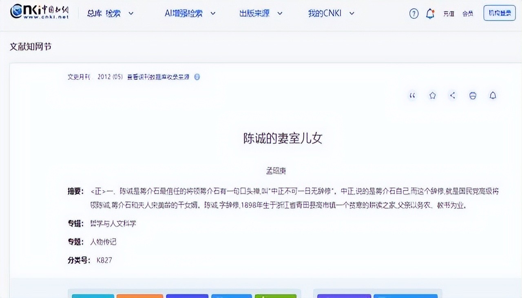Click info icon beside journal source link
Image resolution: width=522 pixels, height=298 pixels.
[197, 77]
